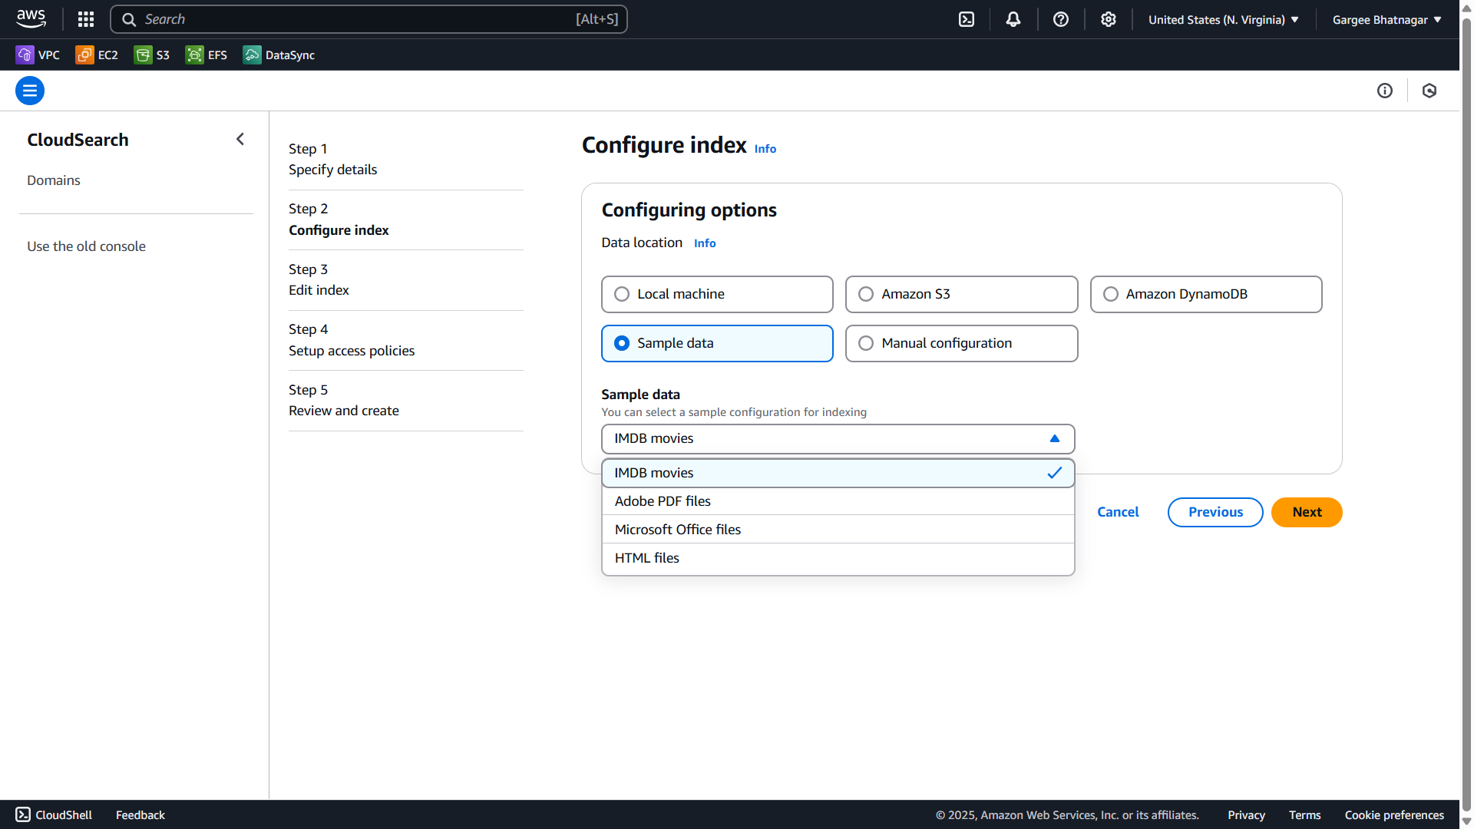Image resolution: width=1474 pixels, height=829 pixels.
Task: Open the settings gear
Action: (x=1109, y=19)
